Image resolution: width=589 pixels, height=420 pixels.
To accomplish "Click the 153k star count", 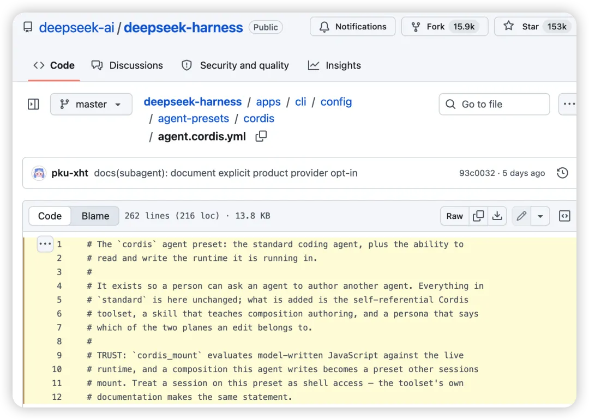I will click(x=557, y=27).
